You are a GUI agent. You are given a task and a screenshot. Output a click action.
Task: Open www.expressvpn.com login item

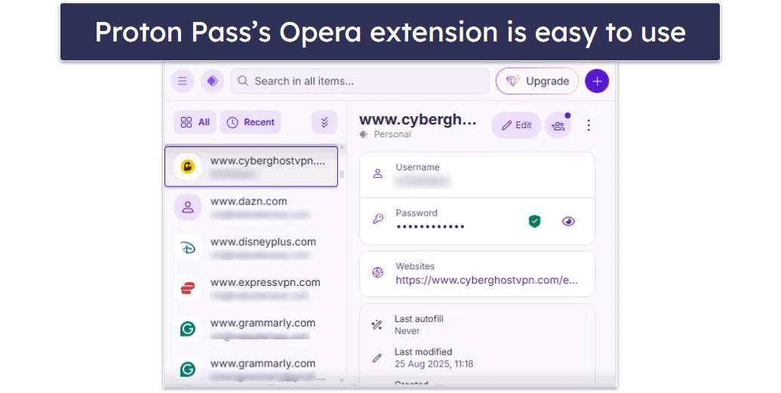pos(251,288)
